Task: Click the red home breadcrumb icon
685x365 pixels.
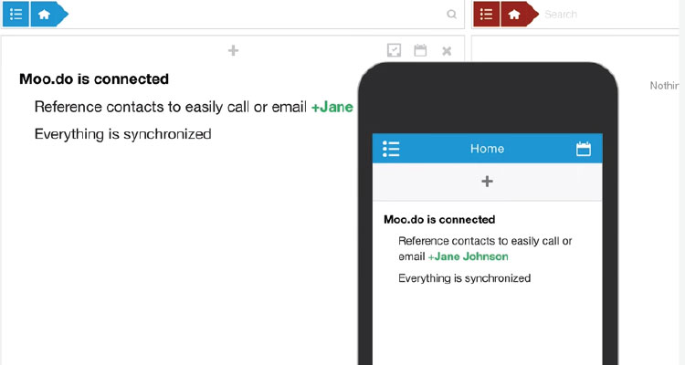Action: pyautogui.click(x=519, y=14)
